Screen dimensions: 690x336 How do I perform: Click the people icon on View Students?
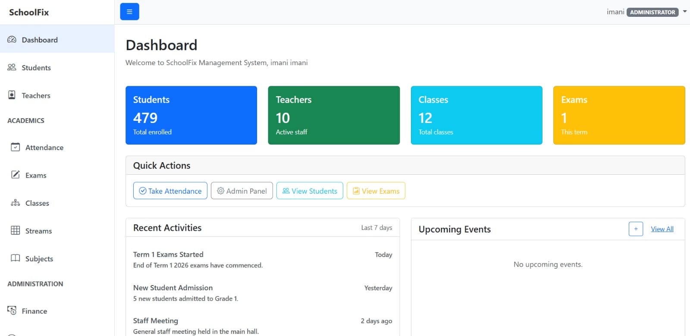(286, 191)
